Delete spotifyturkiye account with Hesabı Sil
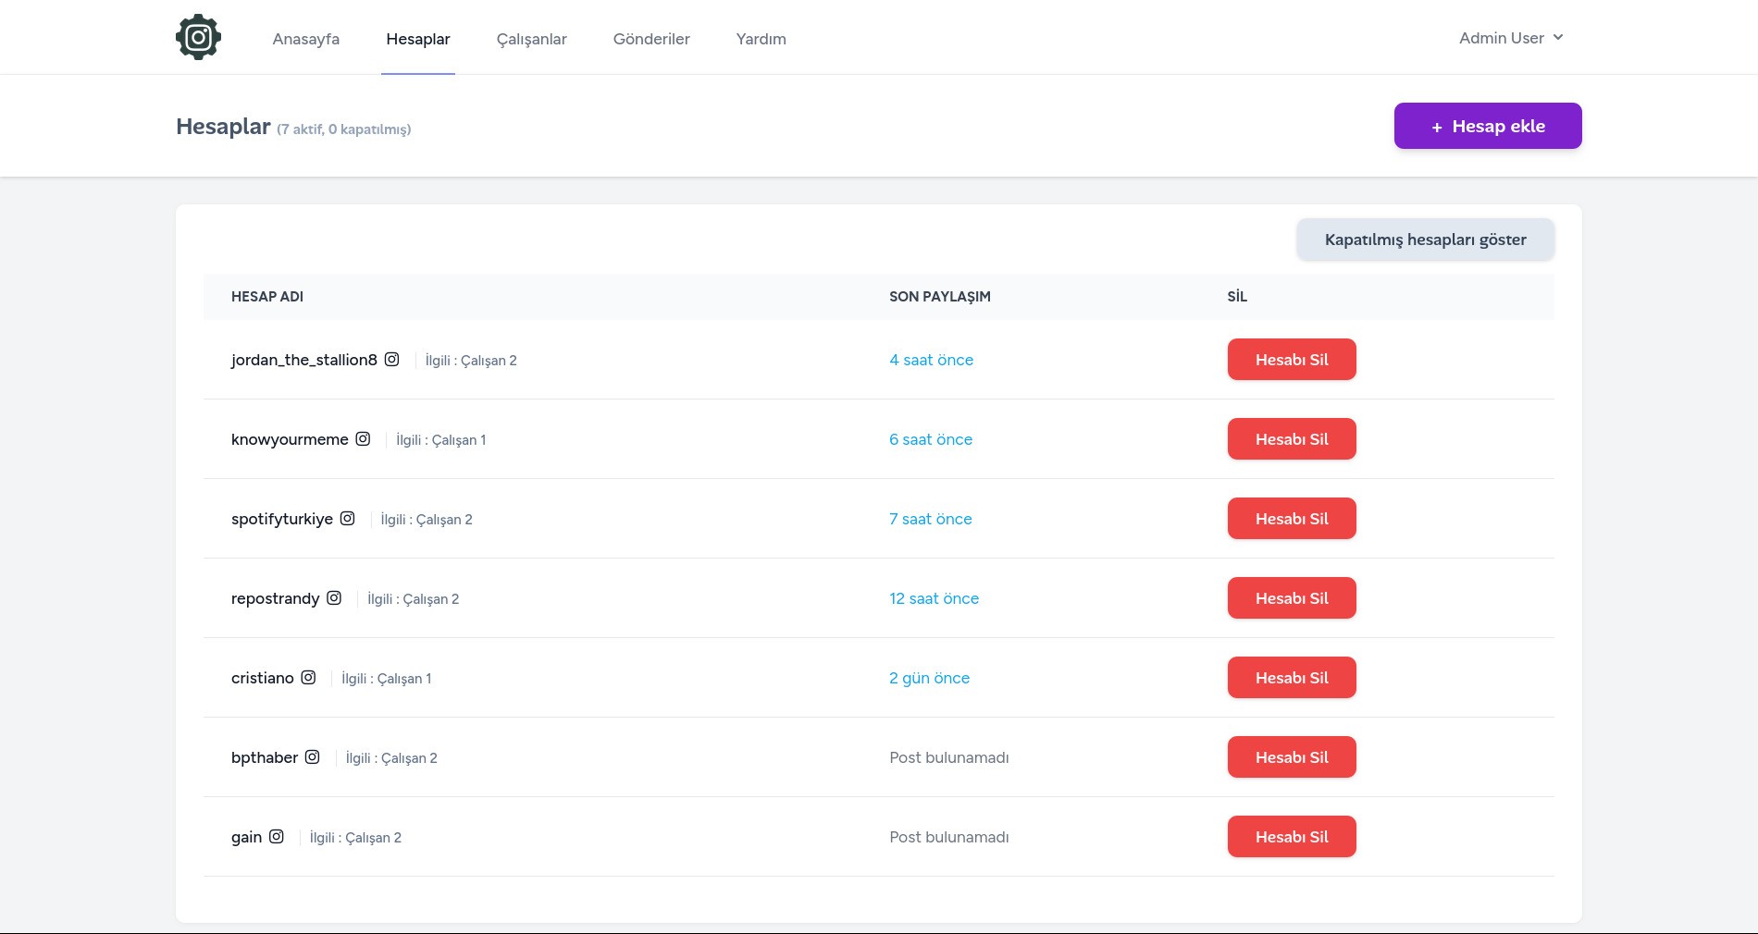The width and height of the screenshot is (1758, 934). coord(1292,519)
